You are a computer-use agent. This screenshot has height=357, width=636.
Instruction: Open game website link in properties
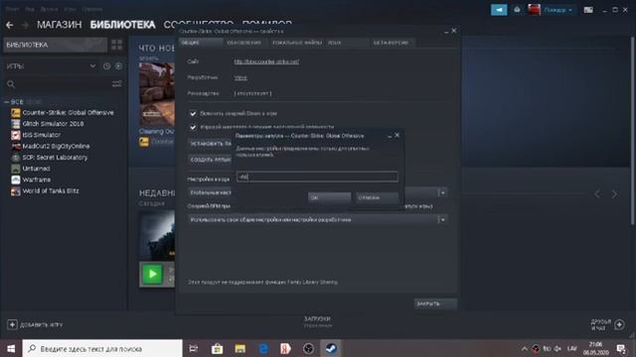[x=266, y=61]
